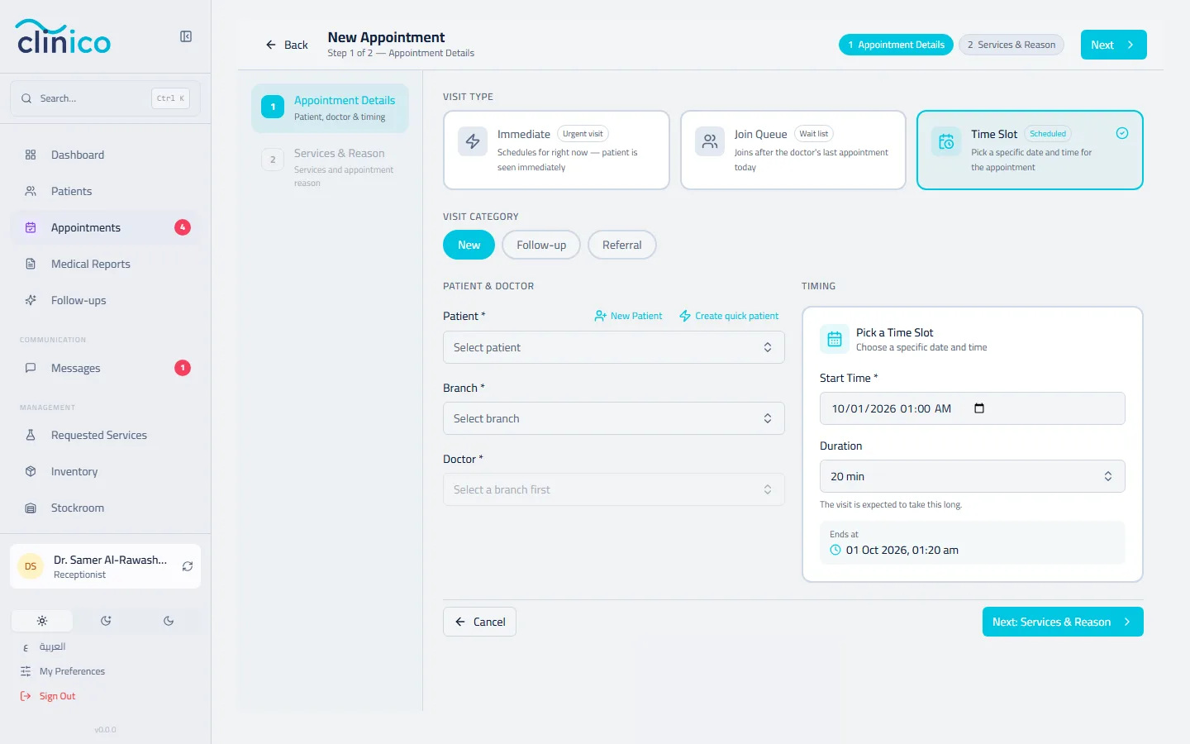This screenshot has height=744, width=1190.
Task: Click Next: Services & Reason button
Action: (1063, 622)
